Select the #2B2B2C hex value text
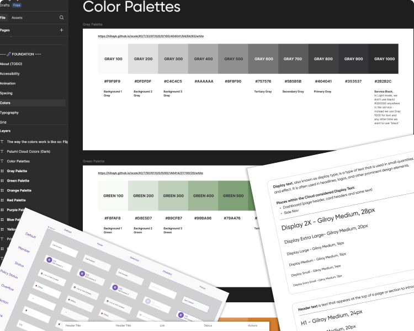 [x=383, y=81]
